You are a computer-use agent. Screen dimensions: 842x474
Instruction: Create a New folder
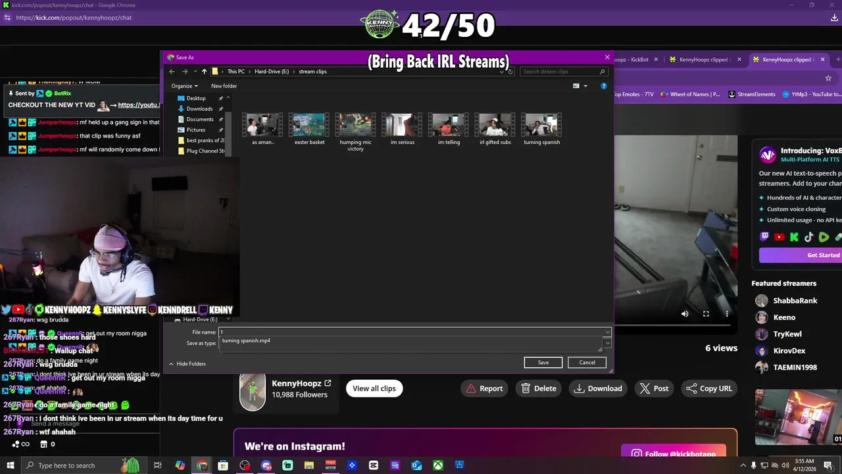pos(224,86)
